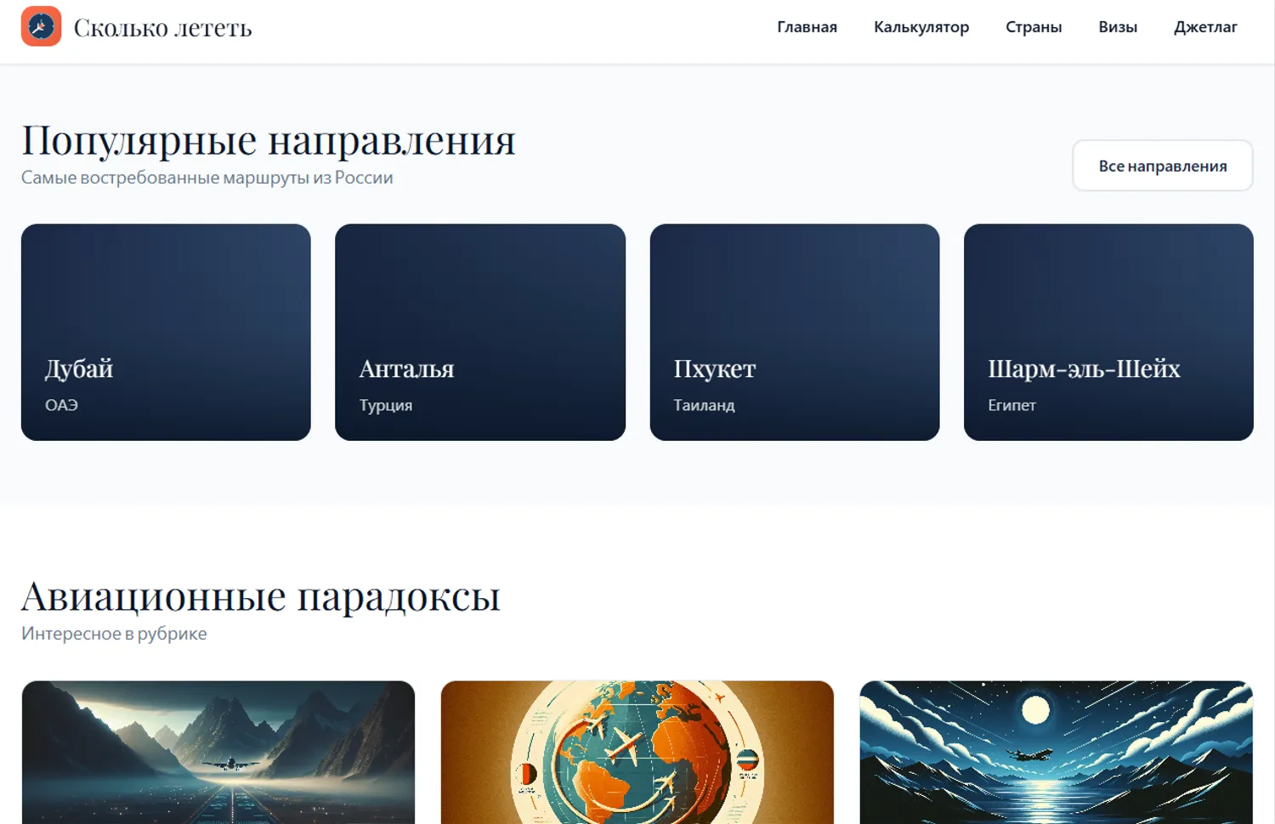The image size is (1275, 824).
Task: Go to the Главная menu item
Action: [807, 27]
